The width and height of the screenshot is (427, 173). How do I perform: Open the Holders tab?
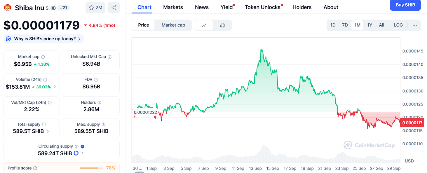302,7
